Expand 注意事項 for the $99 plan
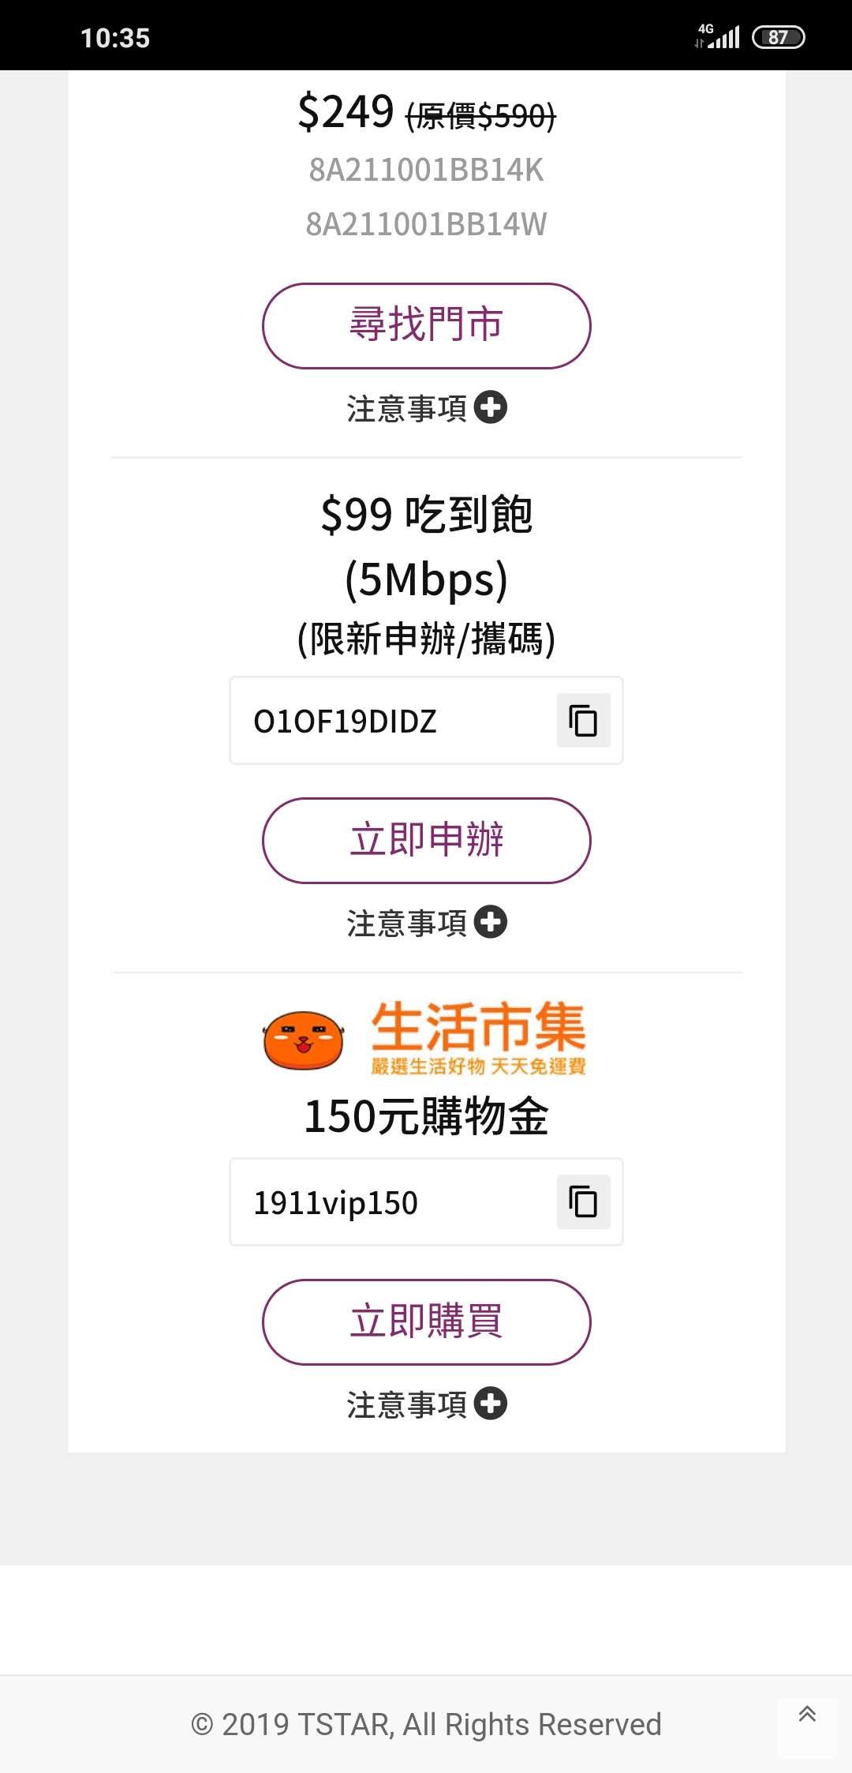This screenshot has width=852, height=1773. coord(426,923)
